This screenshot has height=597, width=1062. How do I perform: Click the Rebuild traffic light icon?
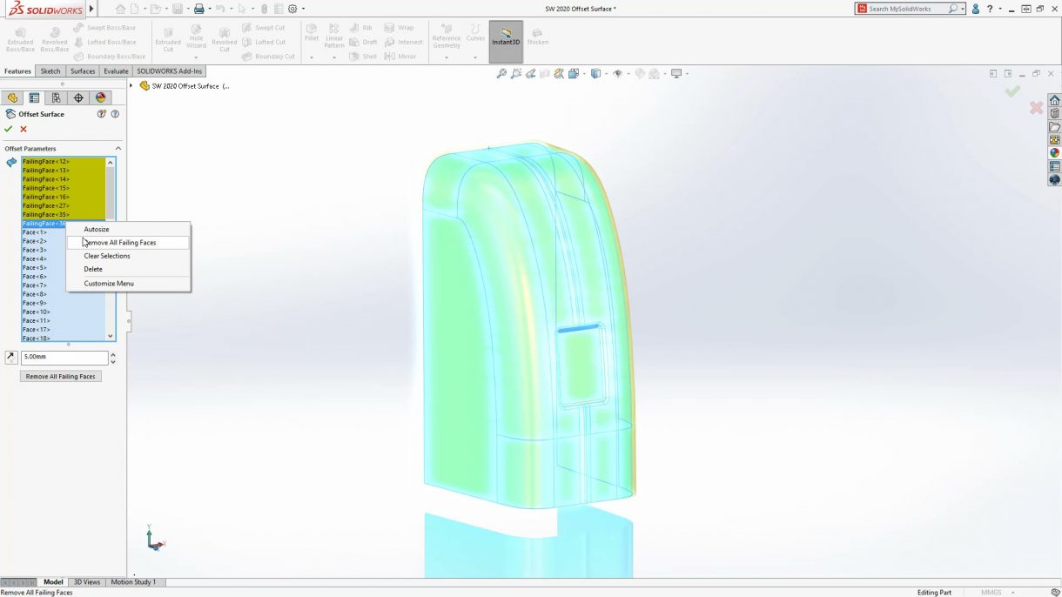[265, 9]
